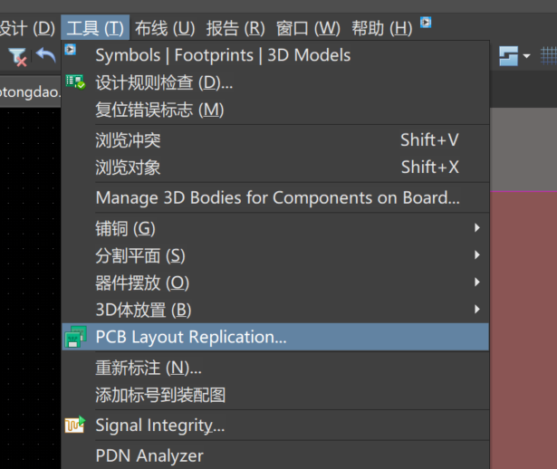Viewport: 557px width, 469px height.
Task: Click PDN Analyzer menu entry
Action: click(149, 455)
